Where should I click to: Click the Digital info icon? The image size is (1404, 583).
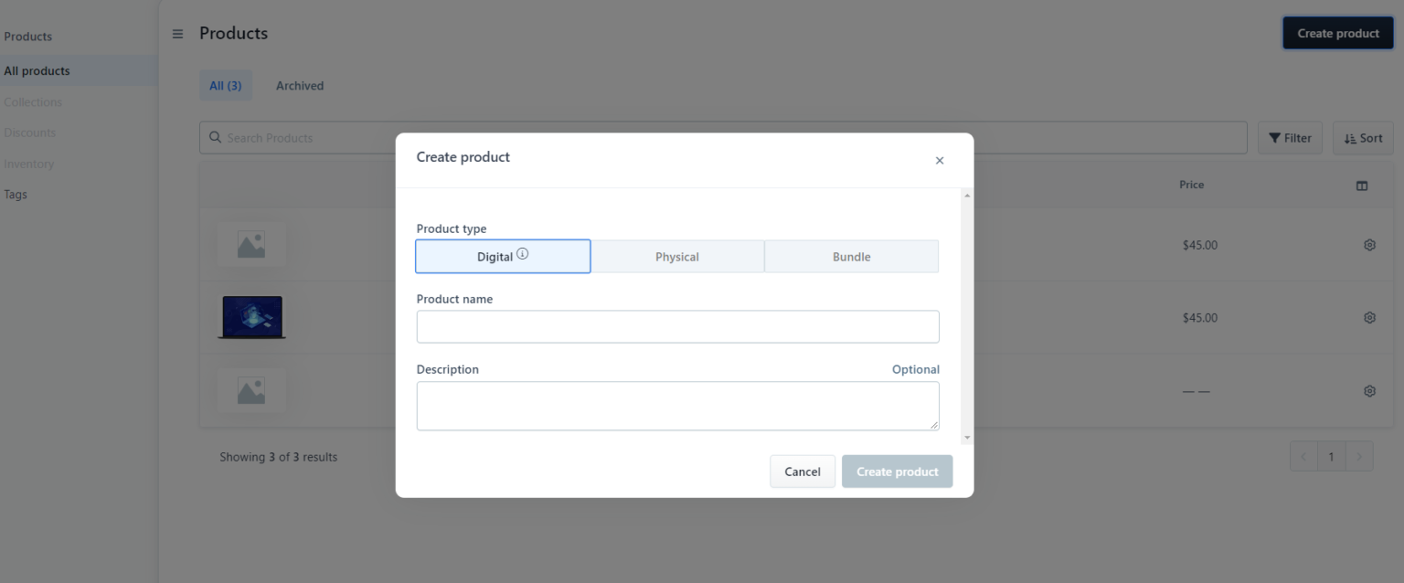click(523, 255)
